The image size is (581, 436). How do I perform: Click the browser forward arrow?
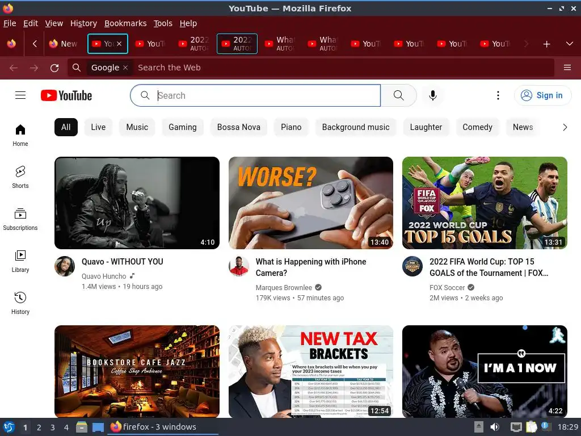[x=34, y=68]
